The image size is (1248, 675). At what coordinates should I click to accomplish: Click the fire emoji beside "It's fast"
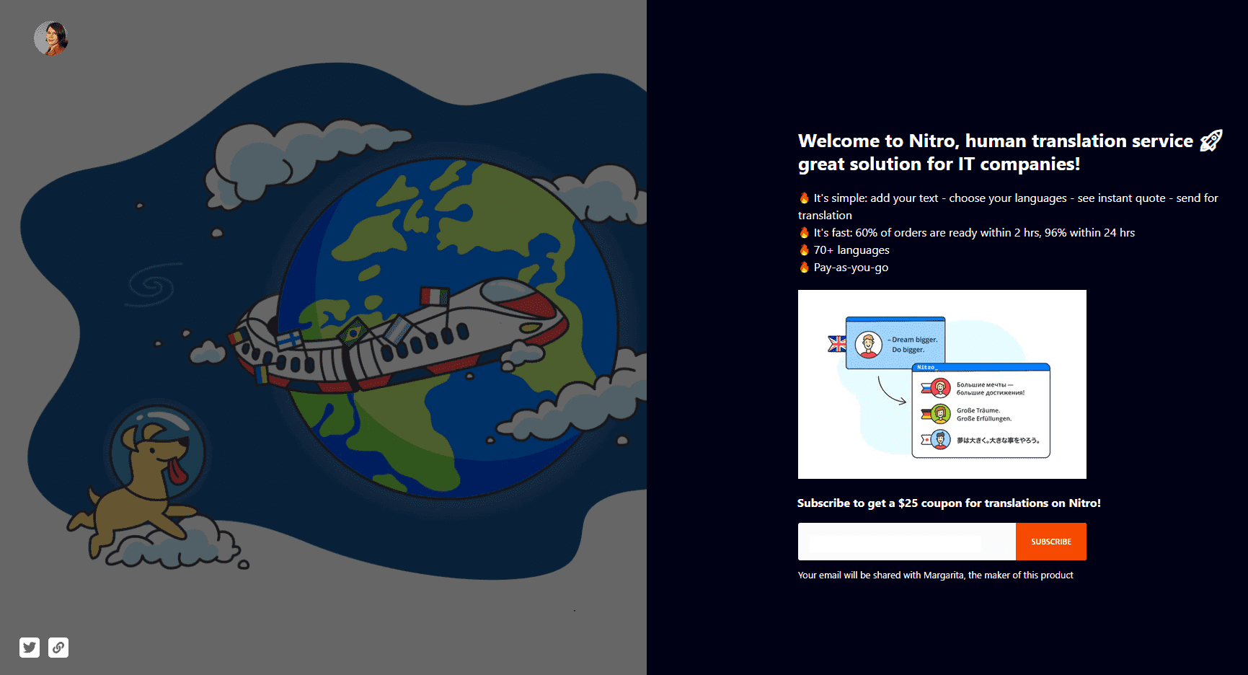(x=804, y=233)
